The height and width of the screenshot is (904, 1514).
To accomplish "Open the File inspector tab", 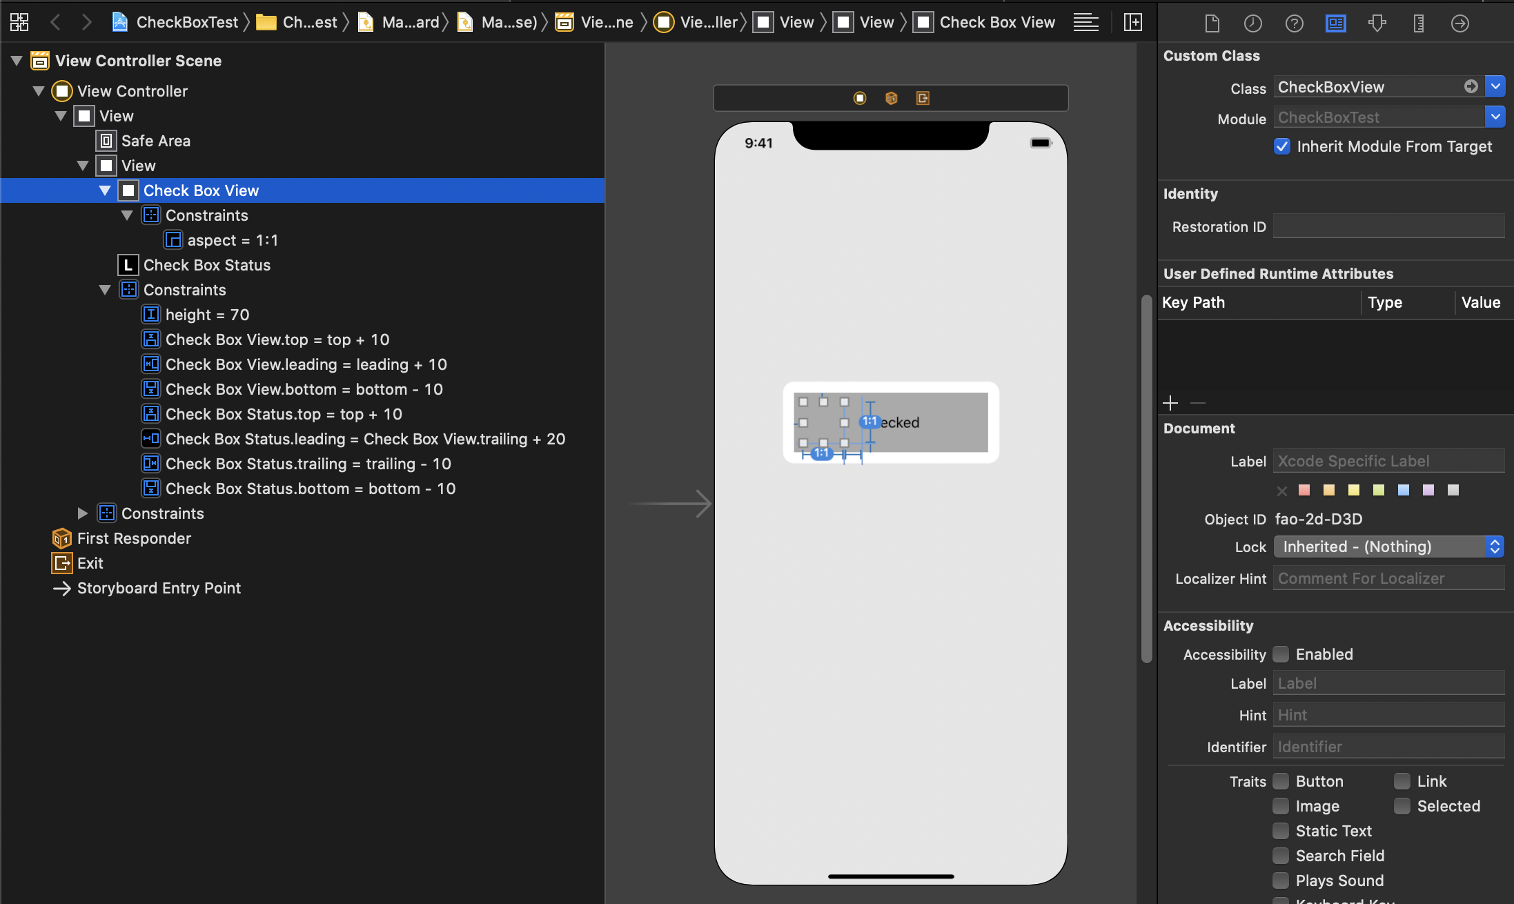I will pos(1212,23).
